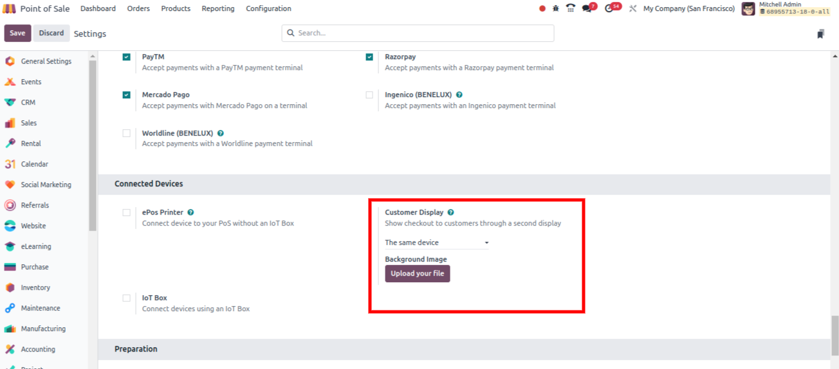Enable the Worldline (BENELUX) checkbox

(127, 133)
